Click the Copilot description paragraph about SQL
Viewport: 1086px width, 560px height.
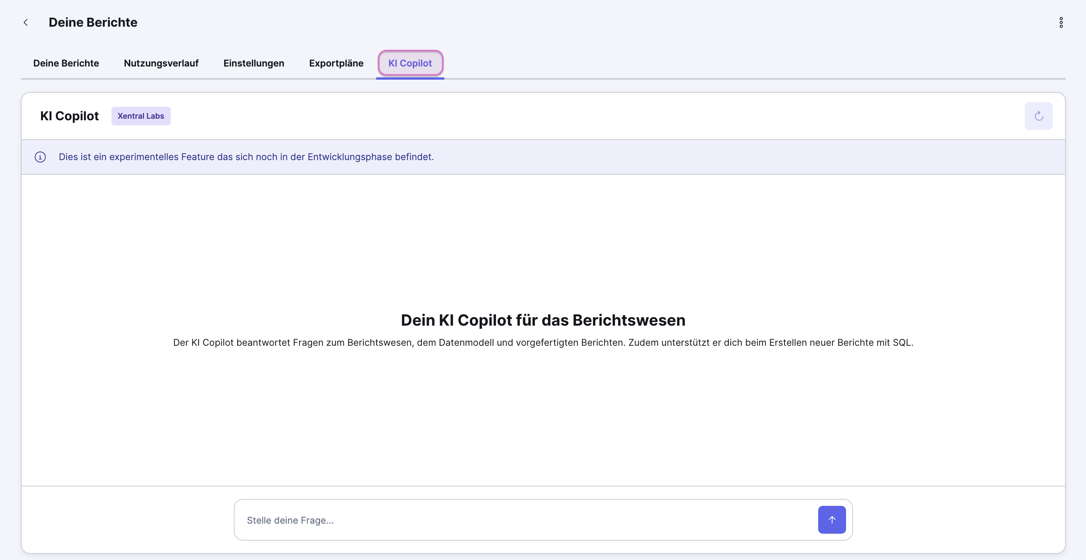pyautogui.click(x=543, y=343)
